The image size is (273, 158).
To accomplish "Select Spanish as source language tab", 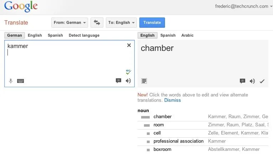I will point(55,35).
